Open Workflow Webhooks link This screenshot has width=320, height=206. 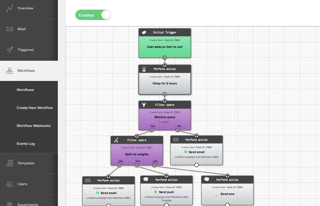coord(33,126)
